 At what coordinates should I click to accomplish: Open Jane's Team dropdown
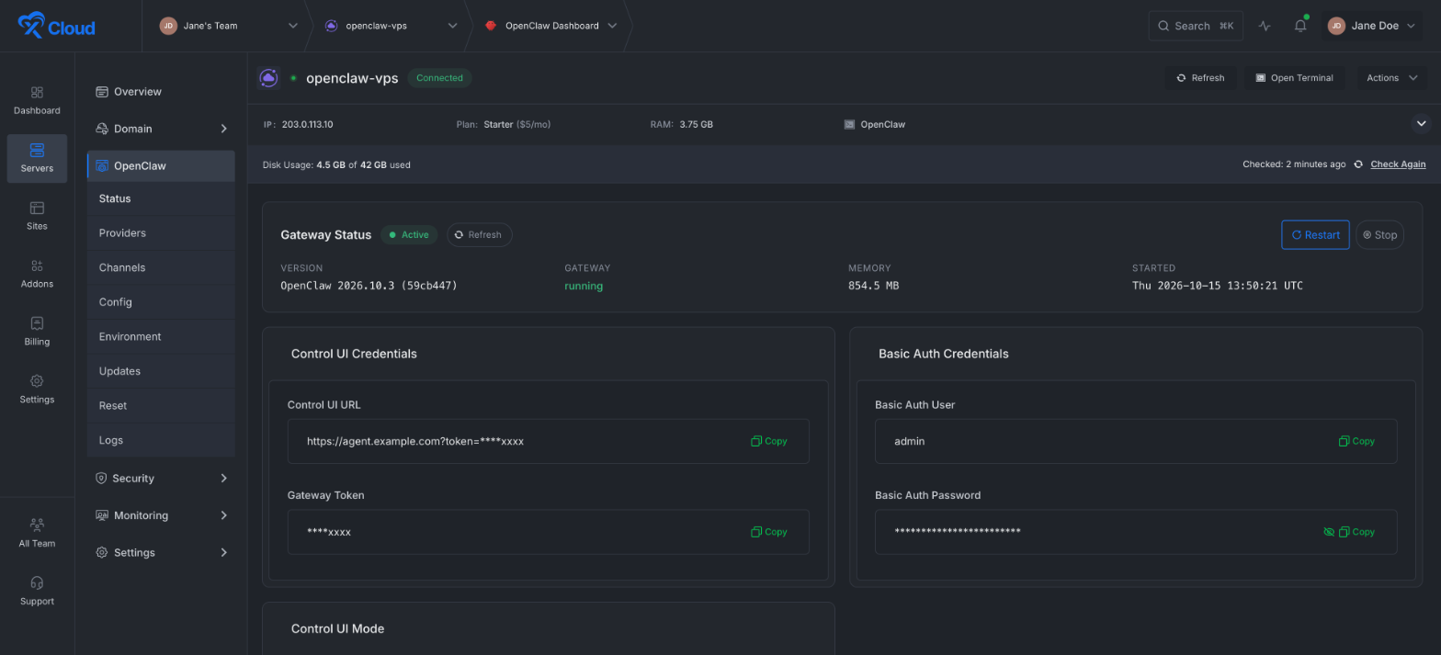click(229, 26)
